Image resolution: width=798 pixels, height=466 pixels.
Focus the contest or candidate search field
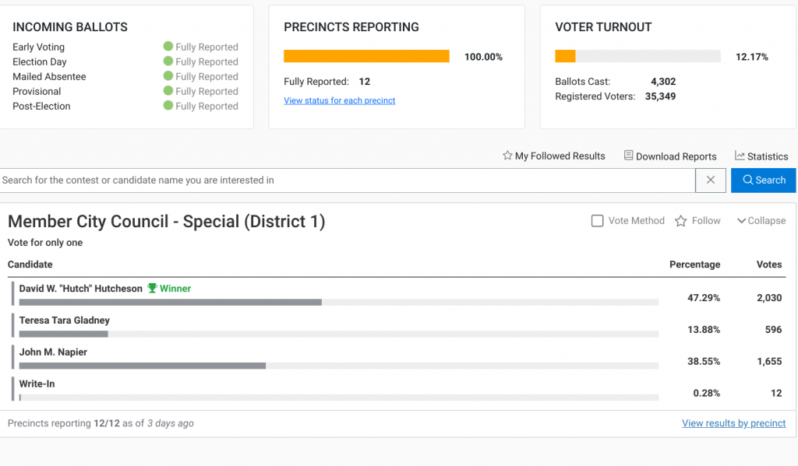tap(347, 180)
